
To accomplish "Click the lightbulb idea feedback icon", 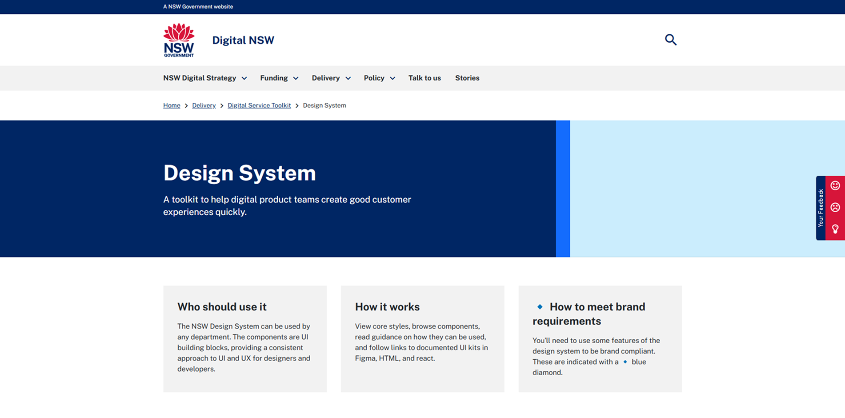I will [x=835, y=229].
